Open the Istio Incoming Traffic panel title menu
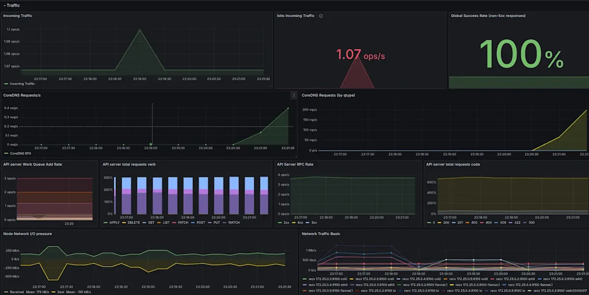This screenshot has height=295, width=589. click(295, 16)
